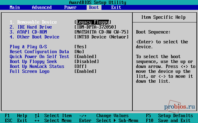This screenshot has width=198, height=123.
Task: Open the IBM-DPTA-372050 drive value
Action: pyautogui.click(x=95, y=27)
